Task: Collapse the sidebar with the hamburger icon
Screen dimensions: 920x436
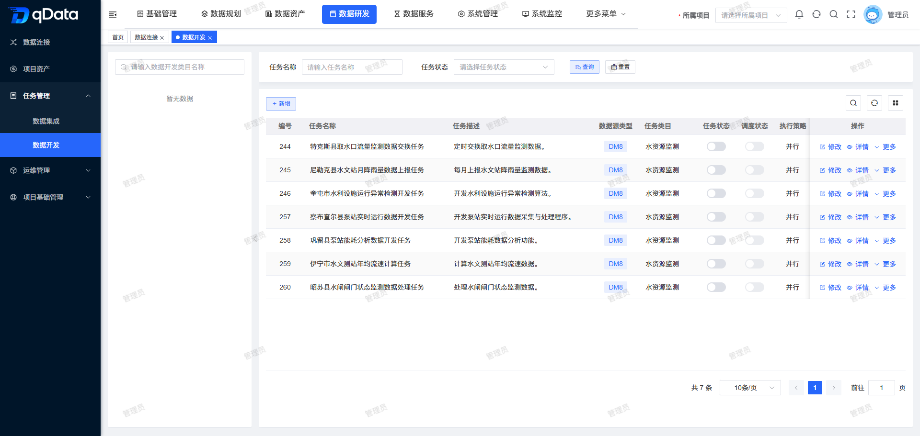Action: 113,15
